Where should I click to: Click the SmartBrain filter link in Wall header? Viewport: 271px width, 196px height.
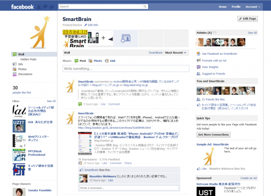point(156,53)
